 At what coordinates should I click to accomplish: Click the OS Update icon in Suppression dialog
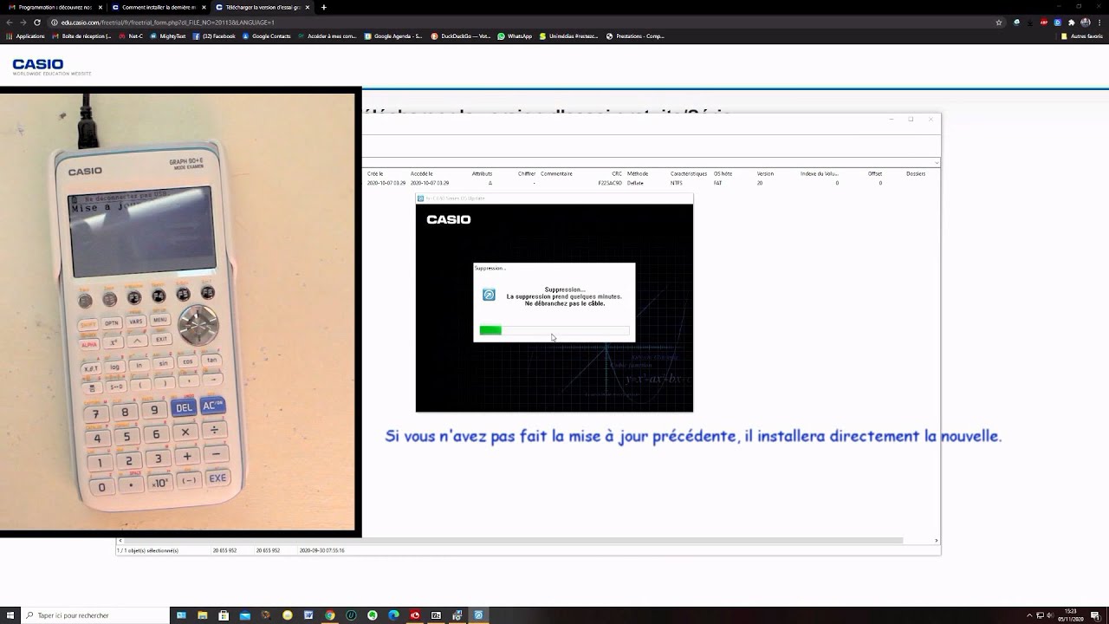click(489, 295)
